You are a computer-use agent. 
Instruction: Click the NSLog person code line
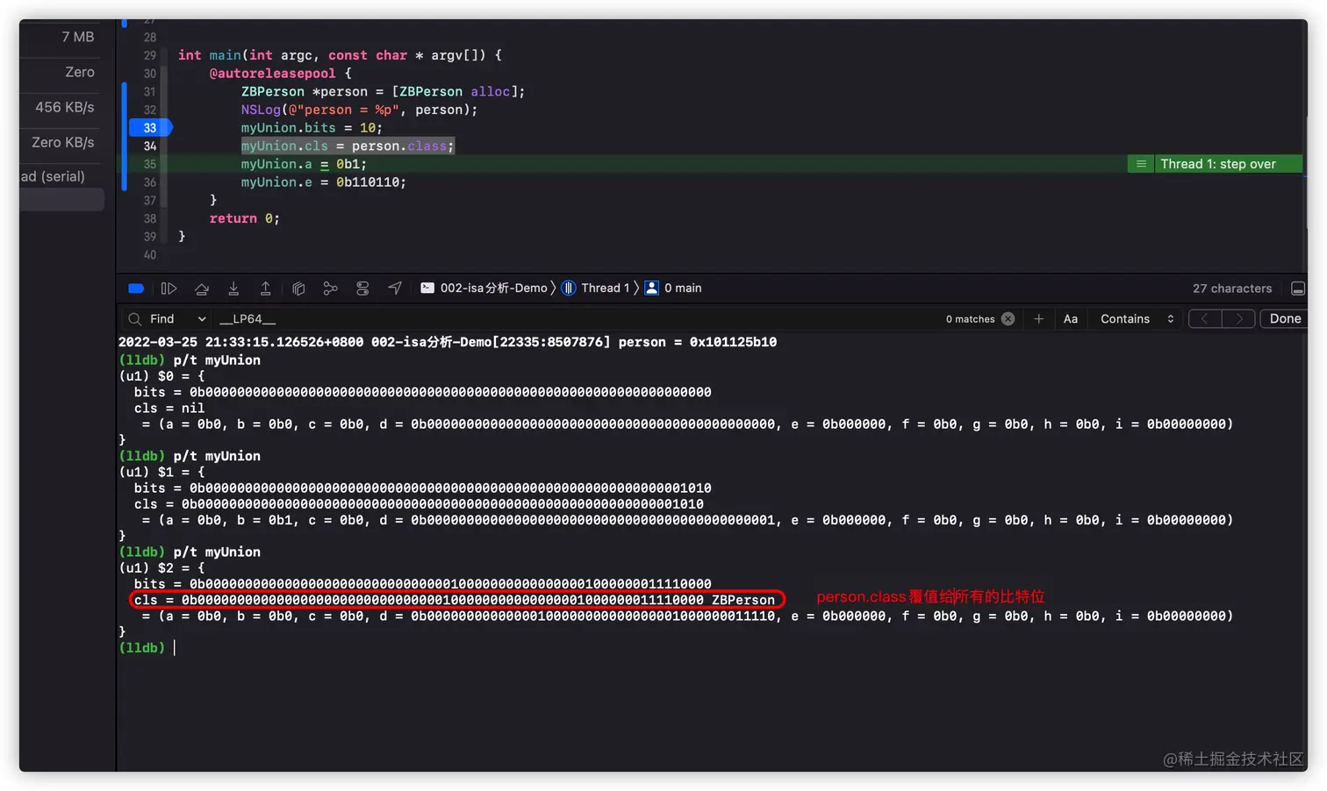point(359,110)
